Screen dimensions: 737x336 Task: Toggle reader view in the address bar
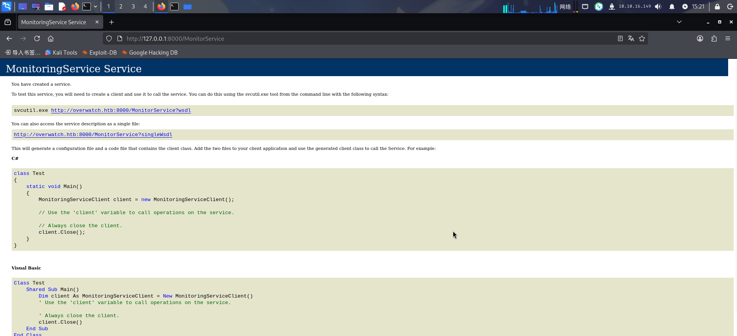click(620, 38)
